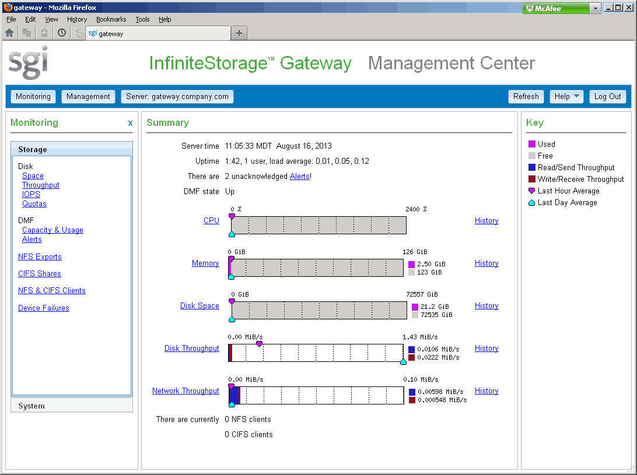This screenshot has height=475, width=637.
Task: Open DMF Alerts link in sidebar
Action: click(x=32, y=240)
